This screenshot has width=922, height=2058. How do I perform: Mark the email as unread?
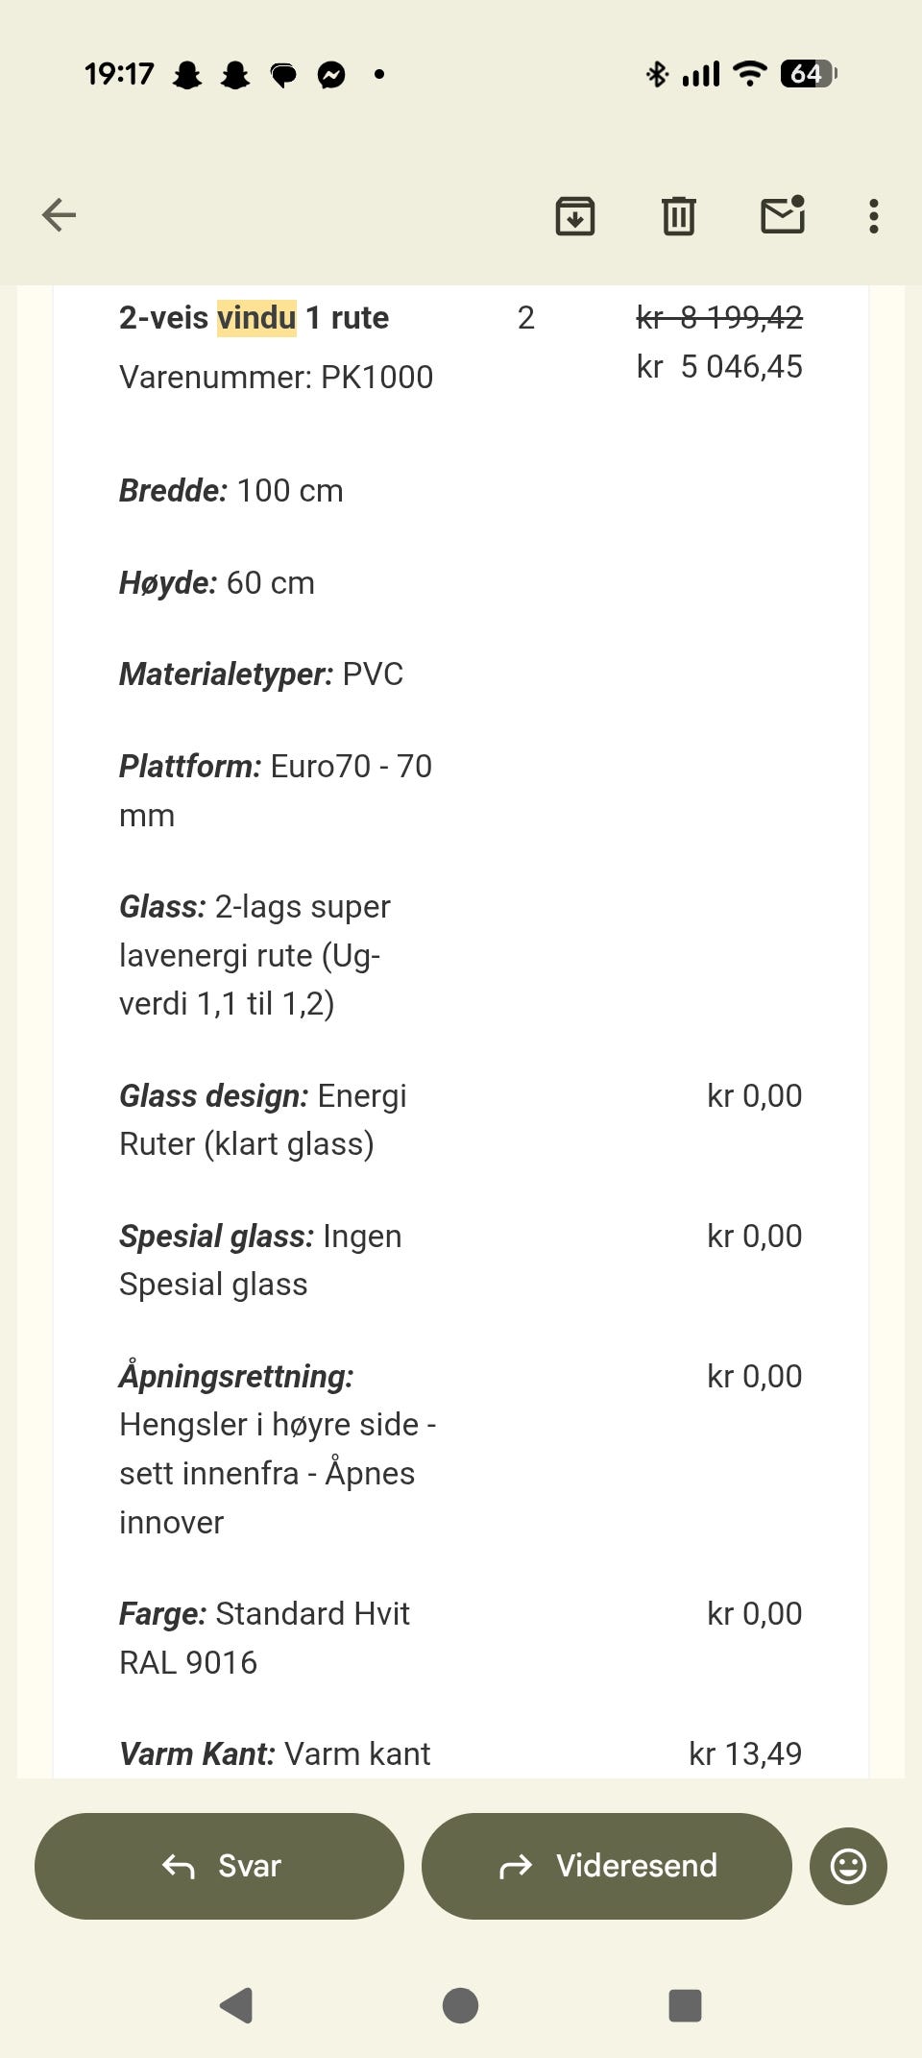pos(783,216)
